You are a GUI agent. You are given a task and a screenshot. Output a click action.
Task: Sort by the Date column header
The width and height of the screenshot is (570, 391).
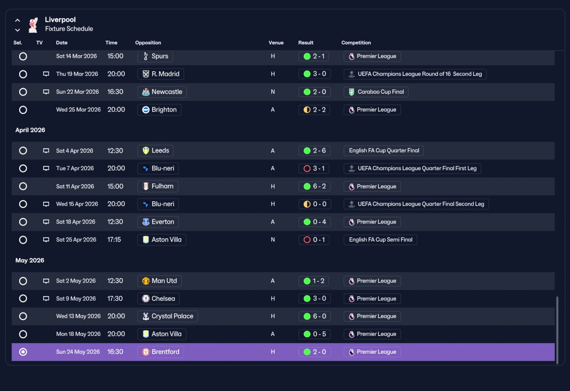62,43
